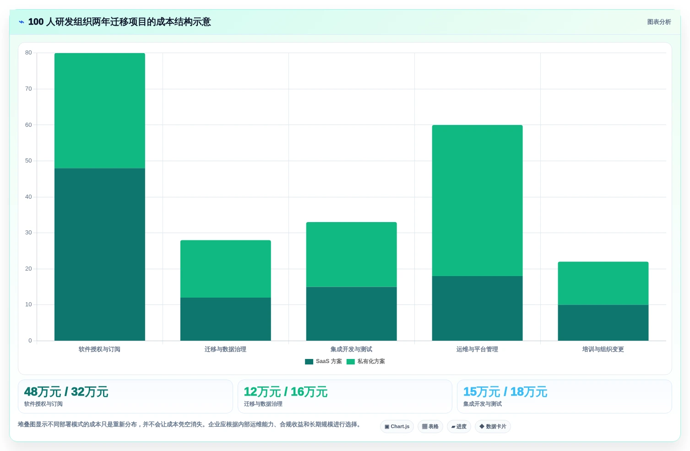Click the 15万元 / 18万元 data card value
This screenshot has width=690, height=451.
(x=505, y=392)
